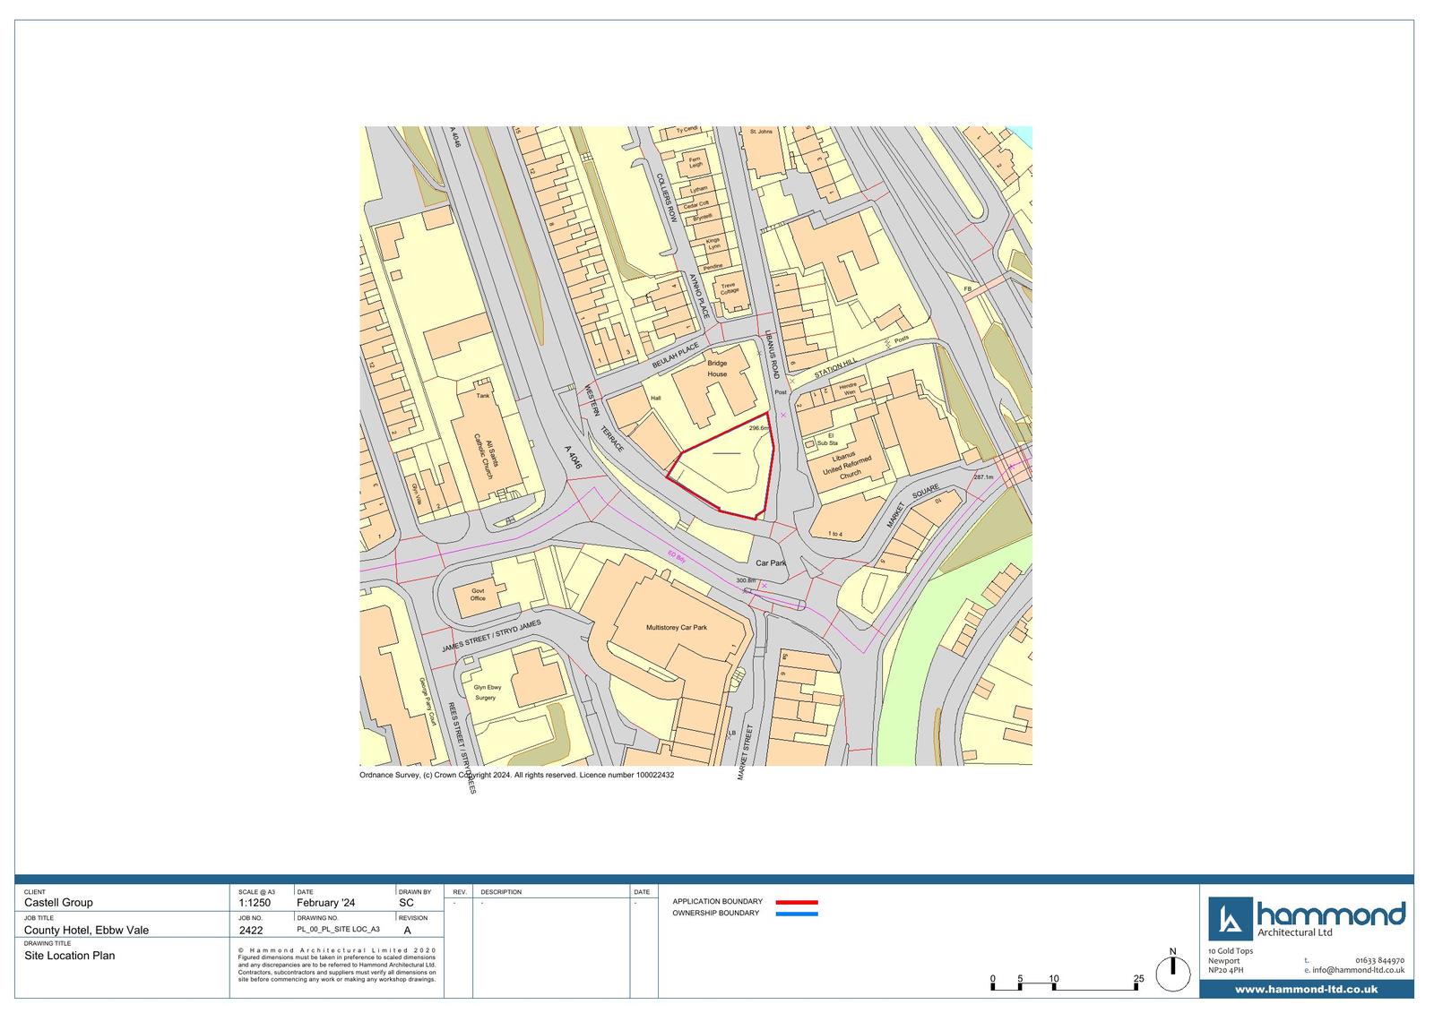The width and height of the screenshot is (1434, 1013).
Task: Click the Car Park label on map
Action: click(x=770, y=563)
